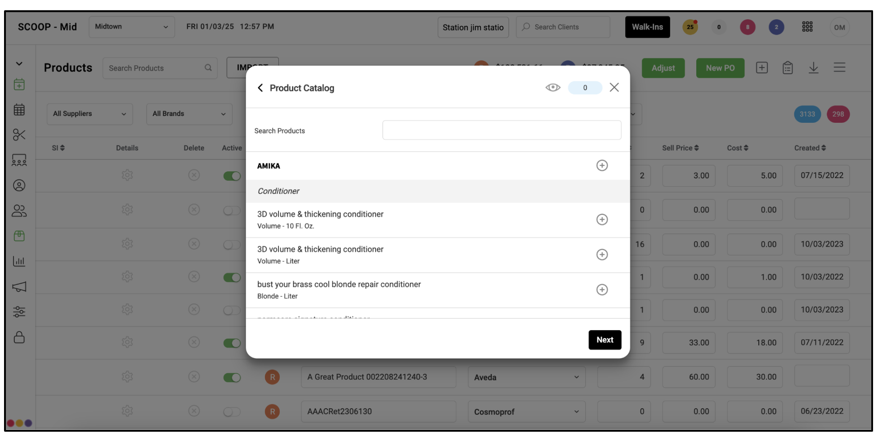The height and width of the screenshot is (438, 878).
Task: Open the hamburger menu in Products toolbar
Action: [x=839, y=68]
